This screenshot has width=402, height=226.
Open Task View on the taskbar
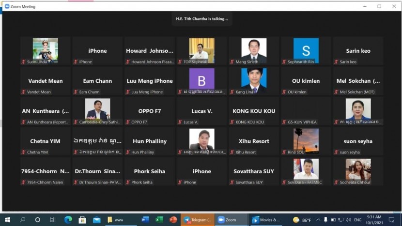coord(52,220)
